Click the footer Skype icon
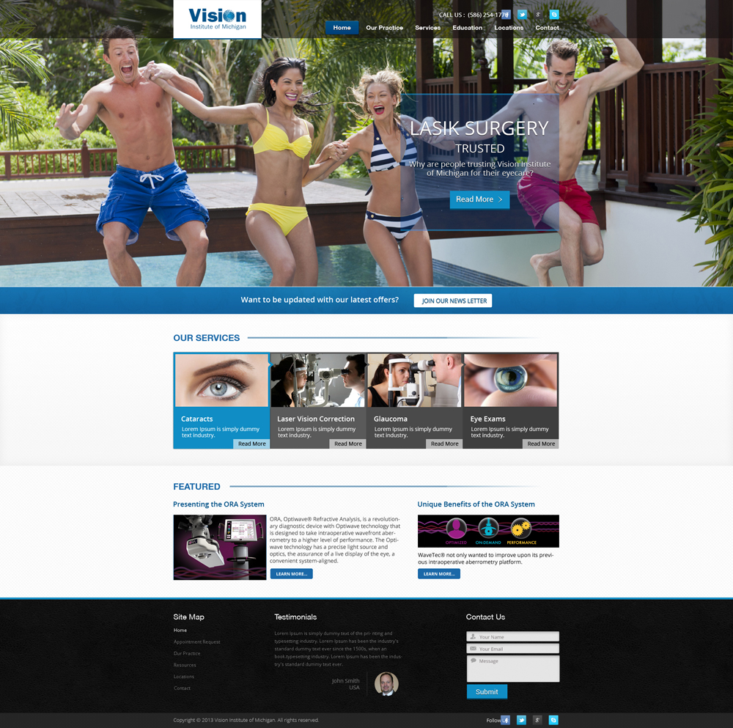733x728 pixels. (553, 720)
